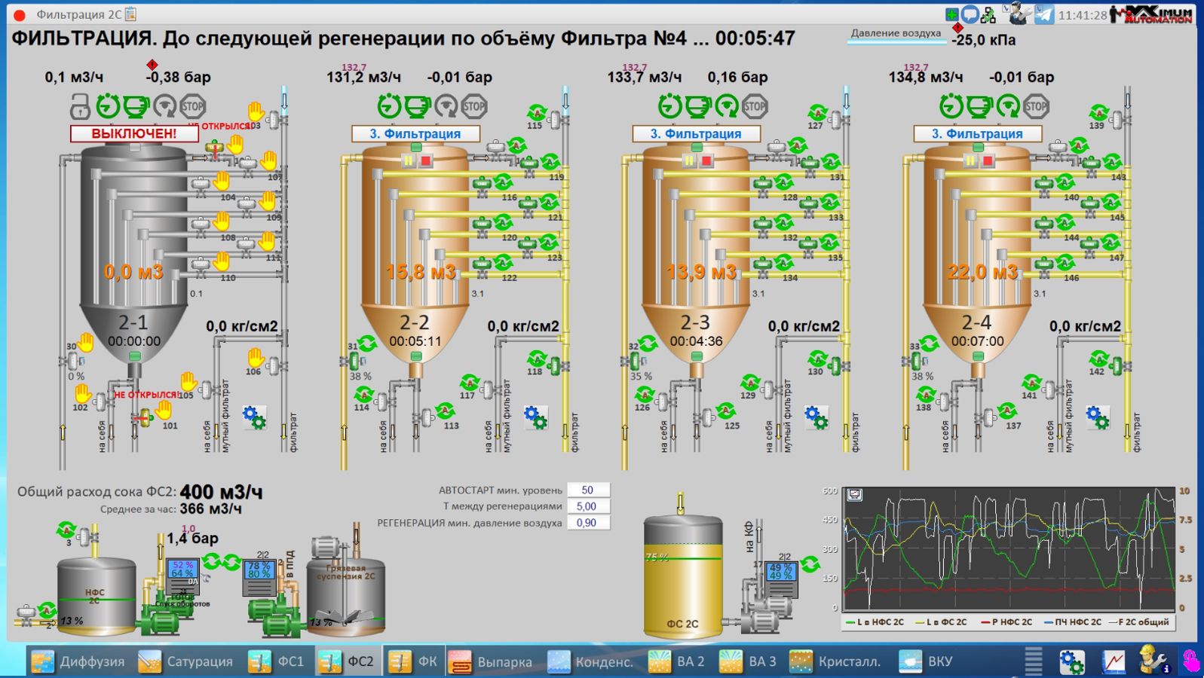This screenshot has height=678, width=1204.
Task: Pause filter 2-2 with yellow pause button
Action: coord(409,160)
